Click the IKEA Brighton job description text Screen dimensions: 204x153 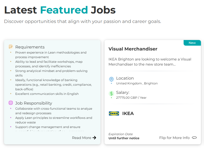point(150,62)
